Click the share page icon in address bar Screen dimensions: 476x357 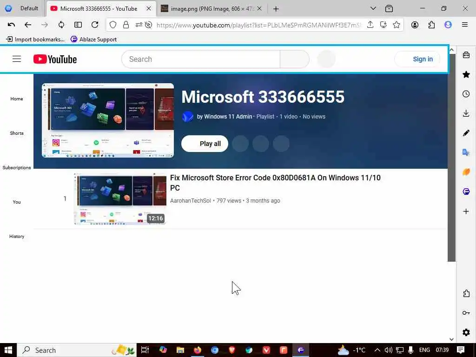(370, 25)
